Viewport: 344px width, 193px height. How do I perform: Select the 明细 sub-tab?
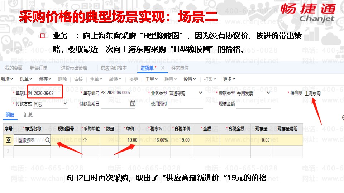10,115
